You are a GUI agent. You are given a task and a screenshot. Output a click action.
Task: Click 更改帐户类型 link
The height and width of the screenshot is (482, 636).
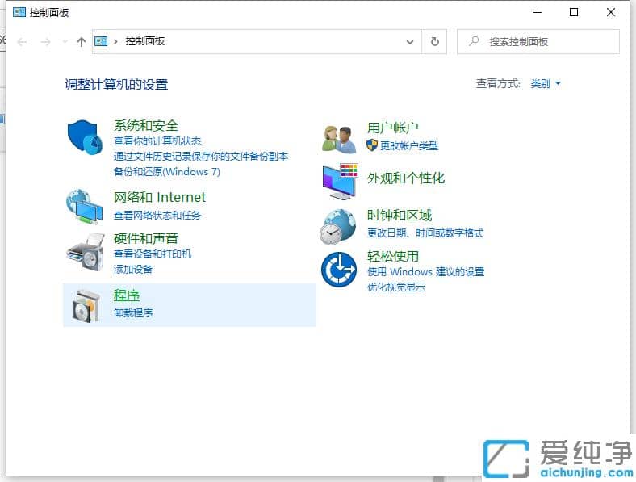point(409,145)
